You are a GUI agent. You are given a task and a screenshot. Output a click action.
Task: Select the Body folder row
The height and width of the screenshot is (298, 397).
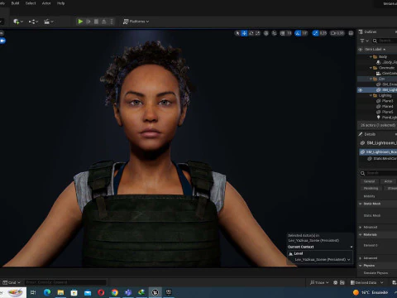point(377,57)
